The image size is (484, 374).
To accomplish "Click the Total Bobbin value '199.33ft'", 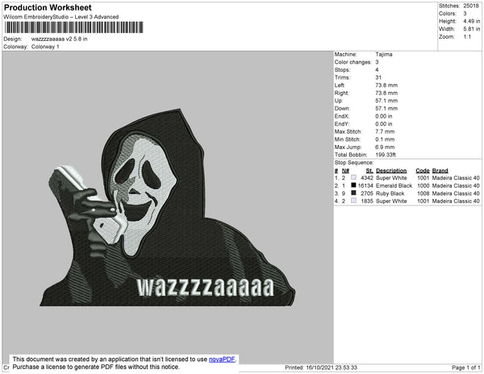I will click(386, 155).
